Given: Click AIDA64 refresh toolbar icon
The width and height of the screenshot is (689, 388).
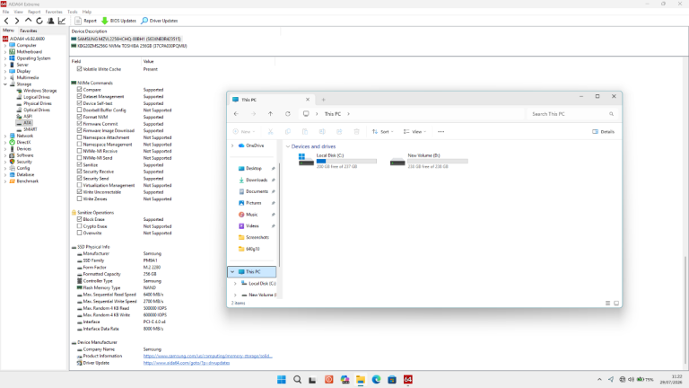Looking at the screenshot, I should (39, 21).
